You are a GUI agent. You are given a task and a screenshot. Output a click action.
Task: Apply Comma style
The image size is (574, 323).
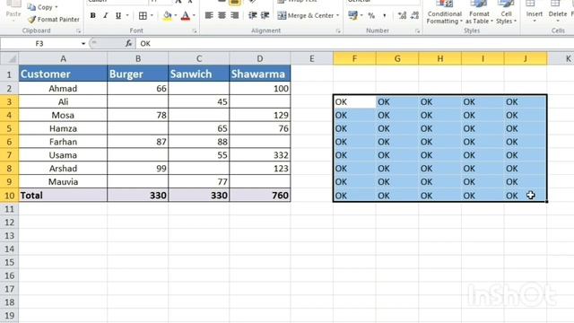(x=385, y=16)
